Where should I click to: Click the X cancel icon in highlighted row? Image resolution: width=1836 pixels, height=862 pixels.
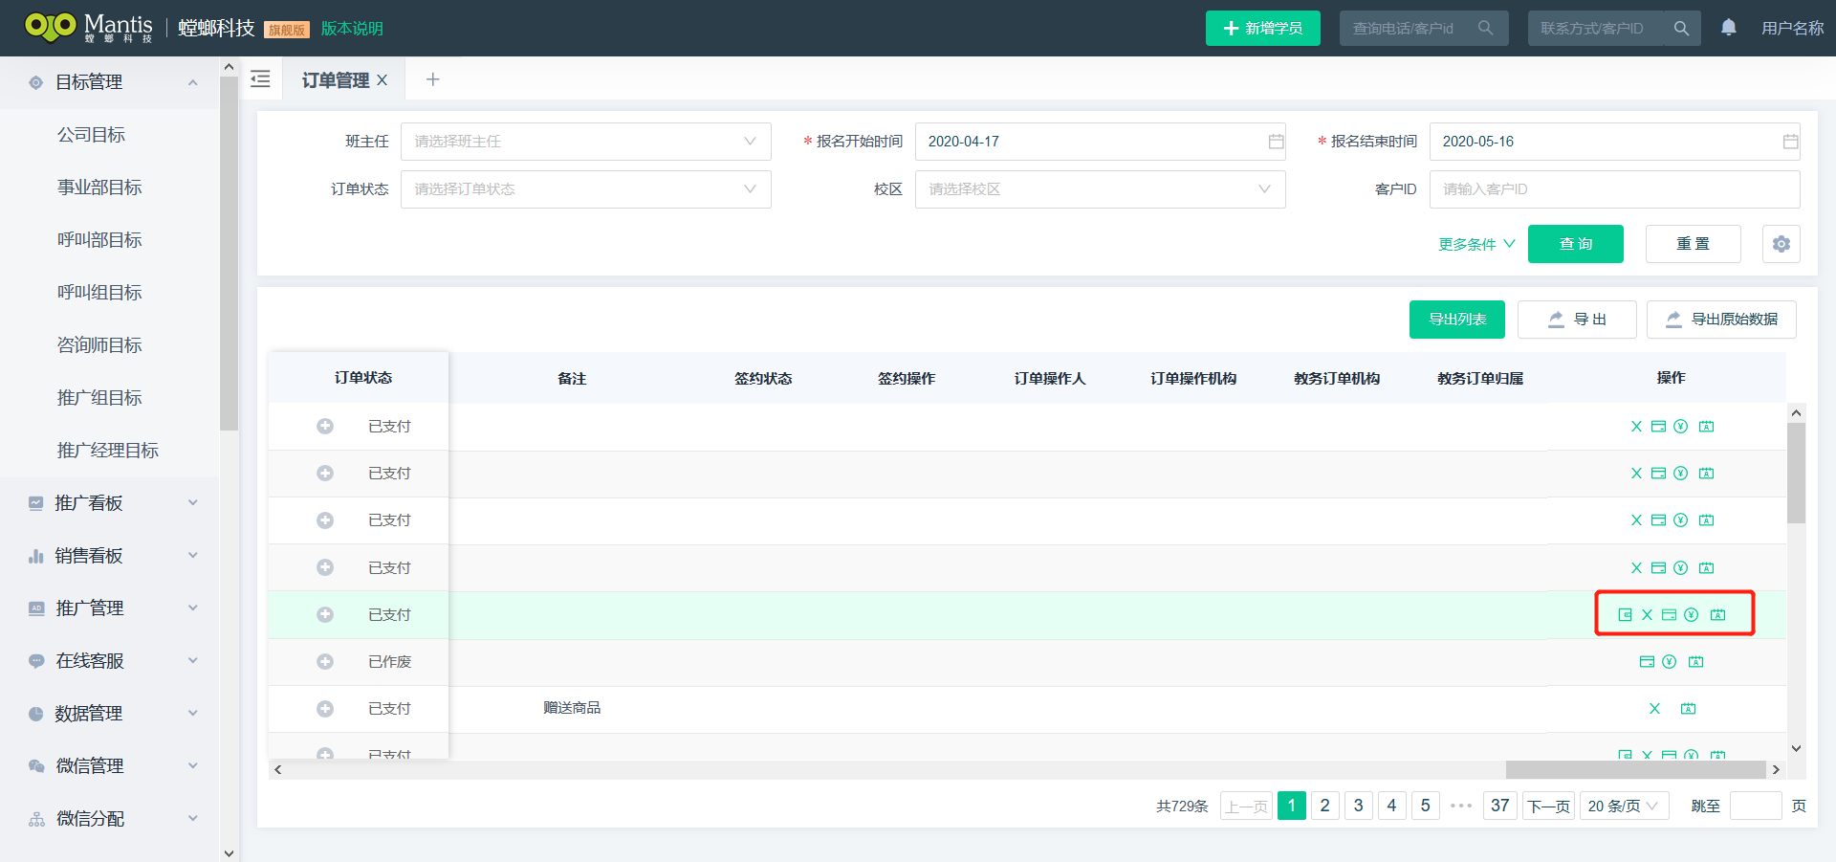1647,614
